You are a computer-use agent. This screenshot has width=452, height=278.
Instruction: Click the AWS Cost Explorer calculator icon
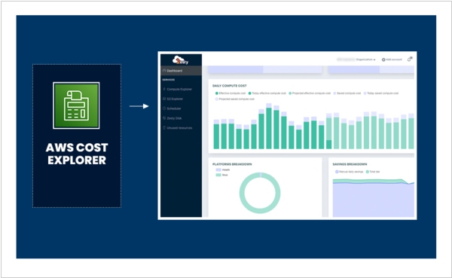(76, 105)
